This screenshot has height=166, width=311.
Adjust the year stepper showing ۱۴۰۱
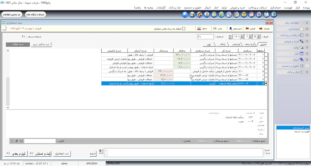242,37
